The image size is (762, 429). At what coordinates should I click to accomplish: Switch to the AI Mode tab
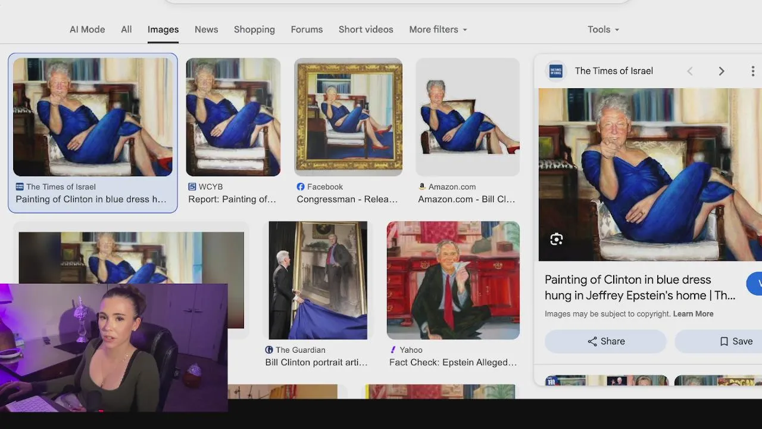pos(87,29)
